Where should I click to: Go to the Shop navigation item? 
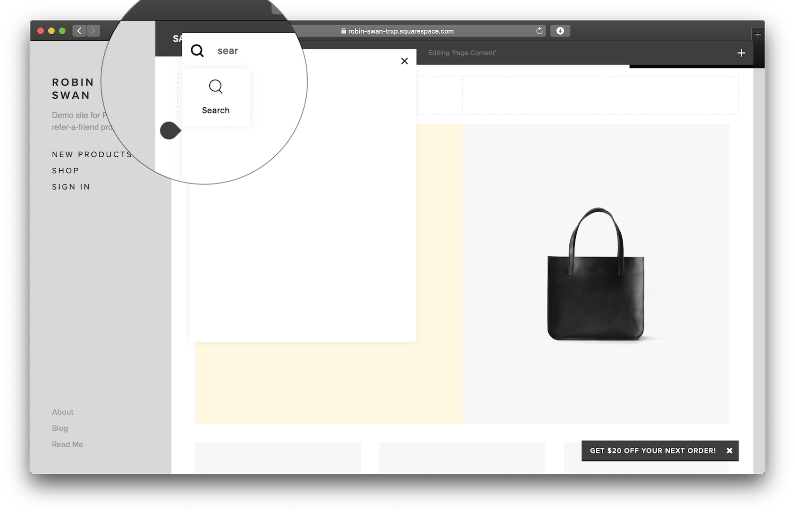(x=65, y=171)
